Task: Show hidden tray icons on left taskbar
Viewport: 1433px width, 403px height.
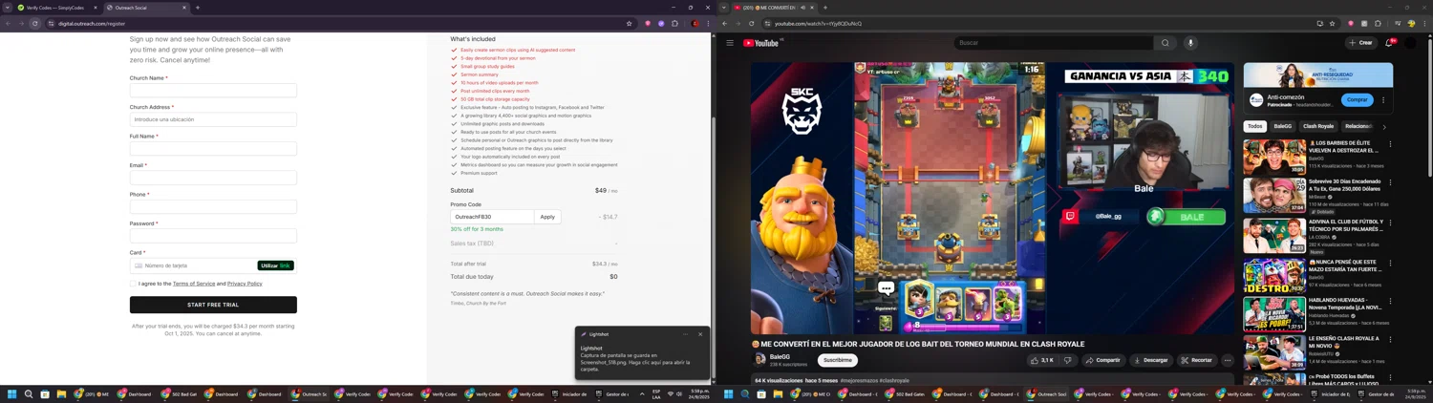Action: [x=642, y=393]
